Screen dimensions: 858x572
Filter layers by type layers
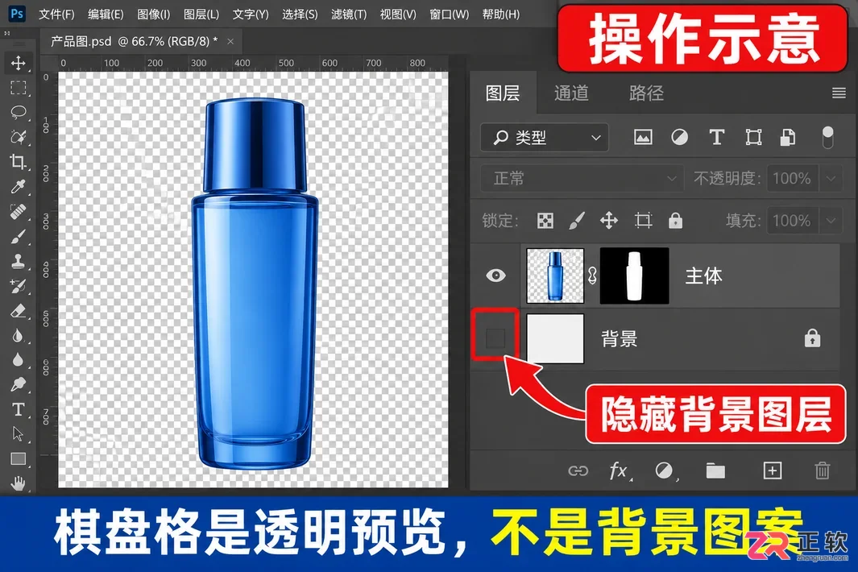tap(716, 137)
